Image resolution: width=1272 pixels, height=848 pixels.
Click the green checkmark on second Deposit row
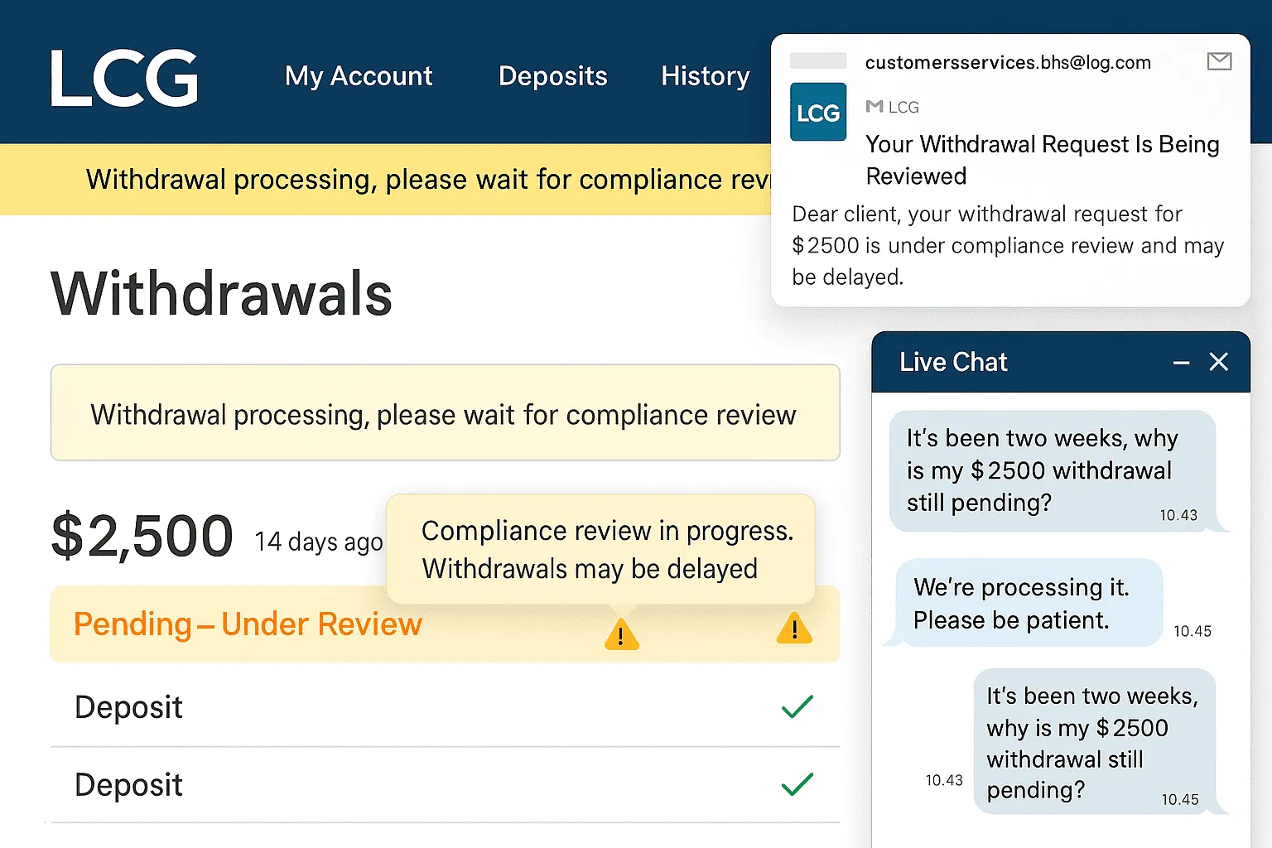[x=797, y=783]
